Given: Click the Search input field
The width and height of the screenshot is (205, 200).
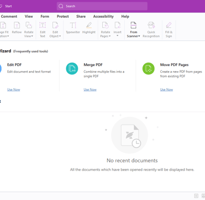Looking at the screenshot, I should point(102,6).
